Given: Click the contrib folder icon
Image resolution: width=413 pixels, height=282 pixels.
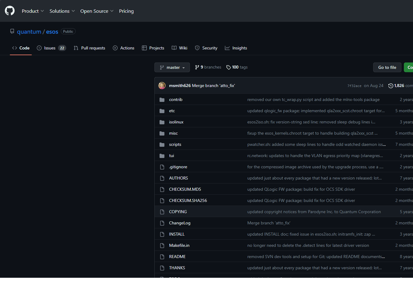Looking at the screenshot, I should 162,100.
